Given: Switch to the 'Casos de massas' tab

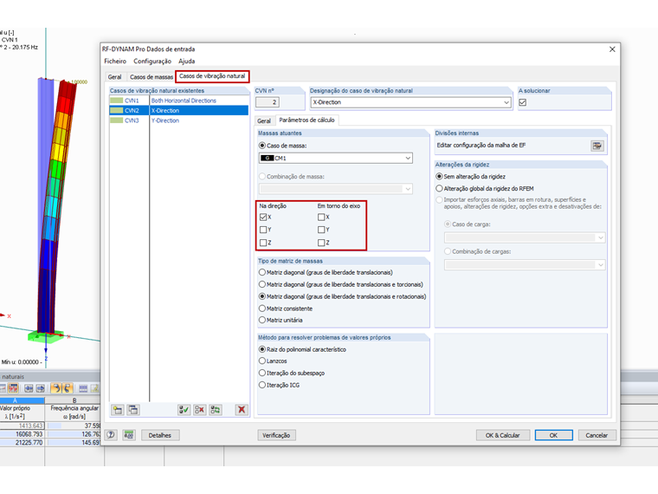Looking at the screenshot, I should [151, 77].
